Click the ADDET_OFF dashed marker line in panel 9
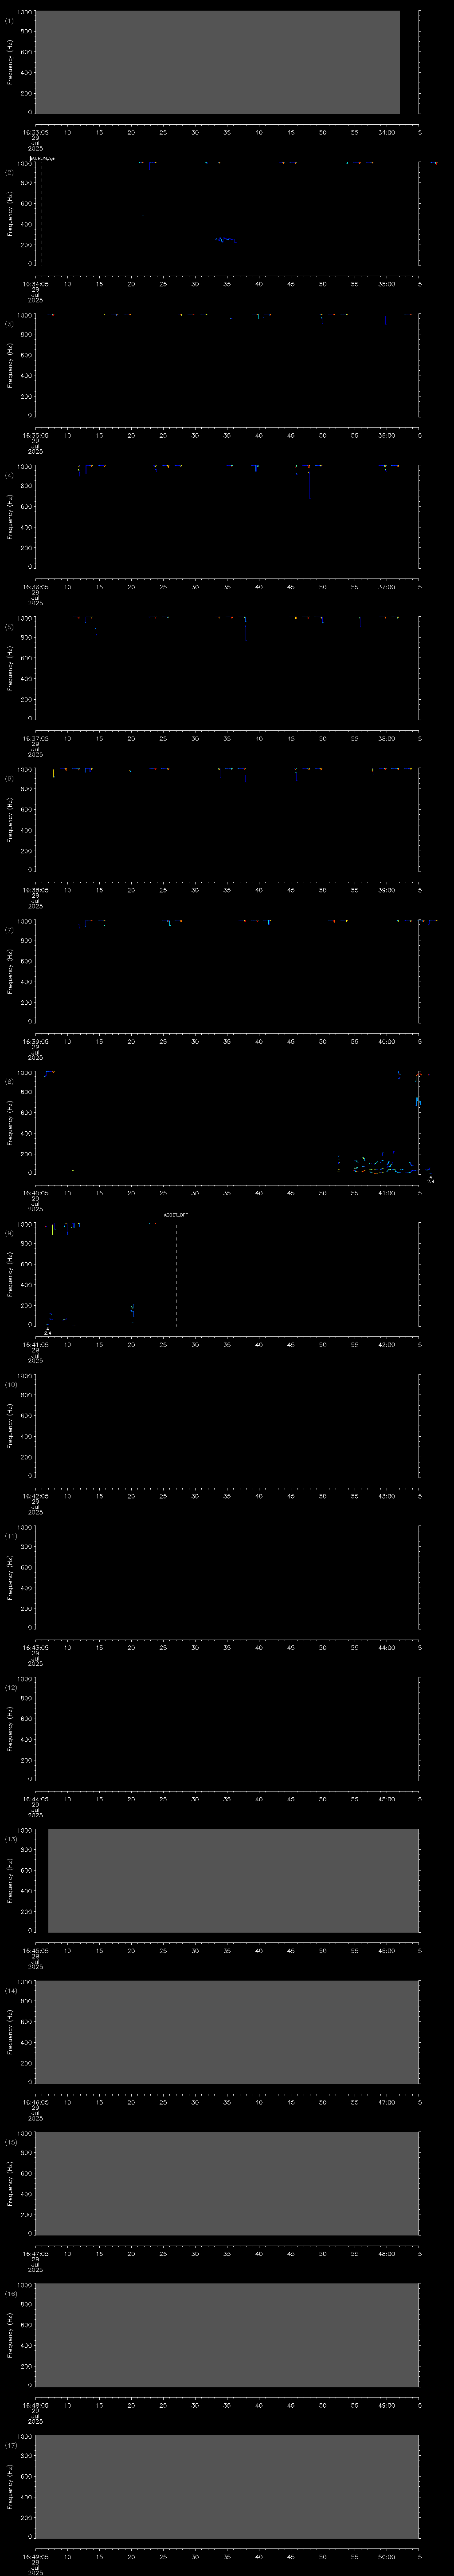This screenshot has height=2576, width=454. coord(176,1275)
